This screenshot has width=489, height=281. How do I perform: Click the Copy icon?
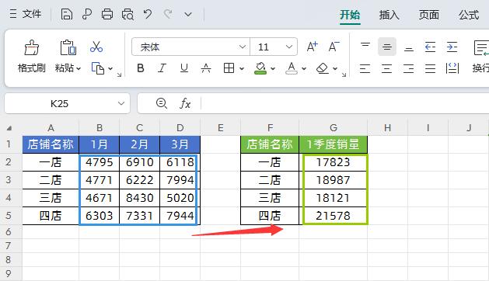point(98,68)
